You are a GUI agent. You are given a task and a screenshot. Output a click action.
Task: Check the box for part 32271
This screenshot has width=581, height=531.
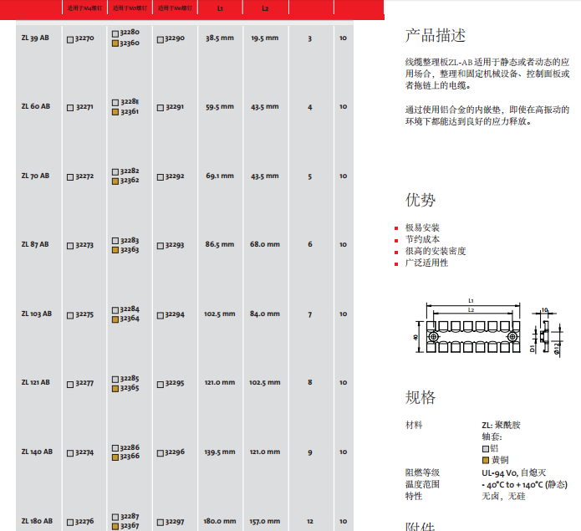click(x=70, y=108)
